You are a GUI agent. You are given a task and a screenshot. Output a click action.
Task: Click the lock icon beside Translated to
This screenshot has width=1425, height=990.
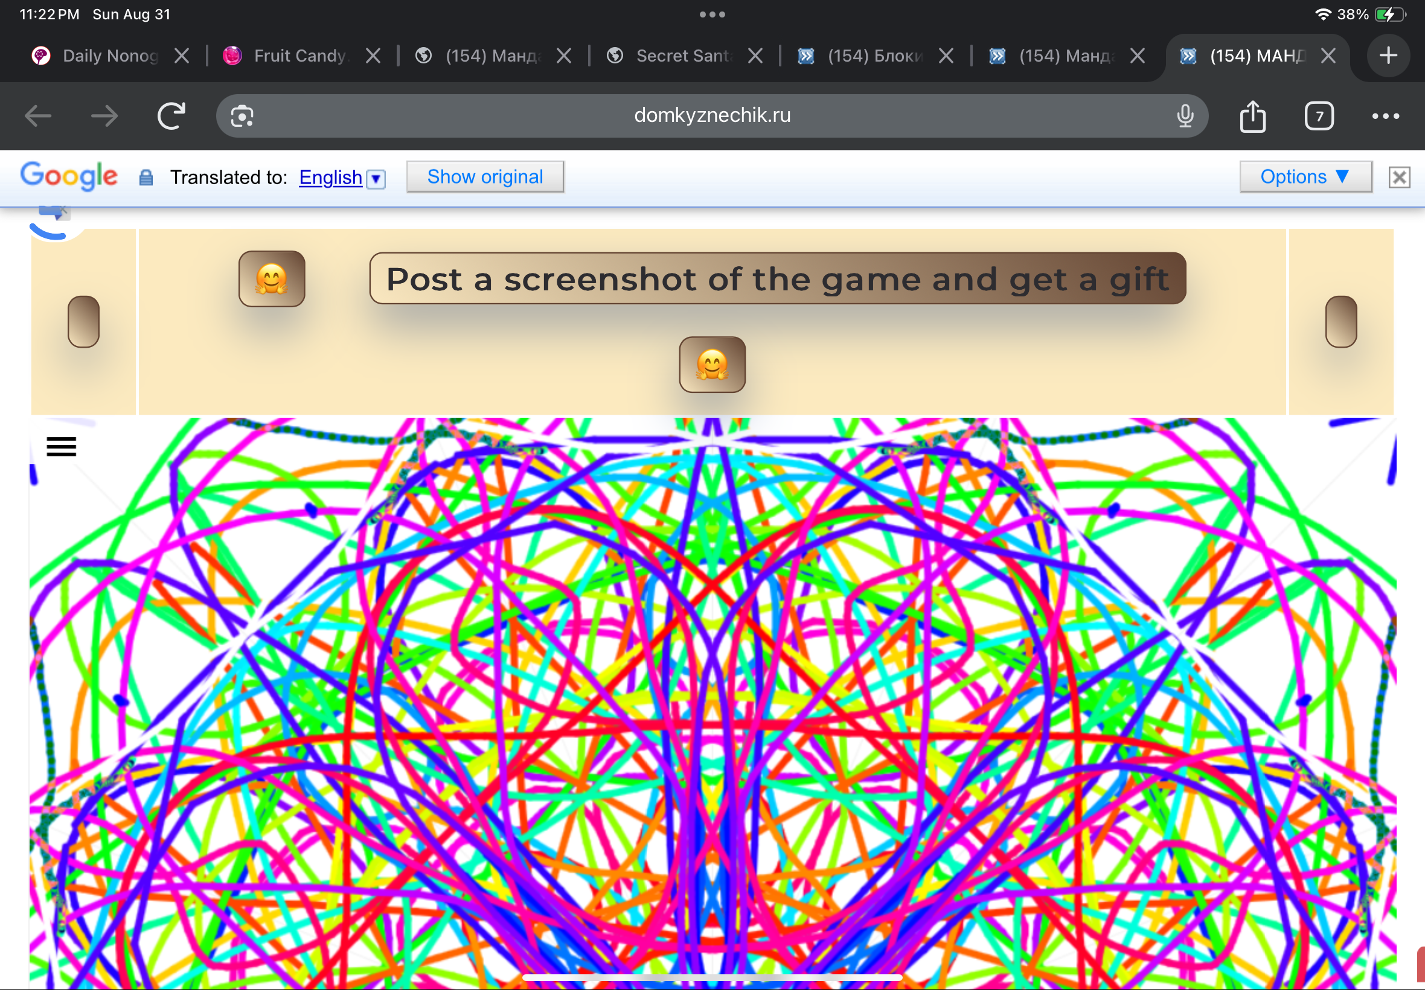pyautogui.click(x=146, y=177)
